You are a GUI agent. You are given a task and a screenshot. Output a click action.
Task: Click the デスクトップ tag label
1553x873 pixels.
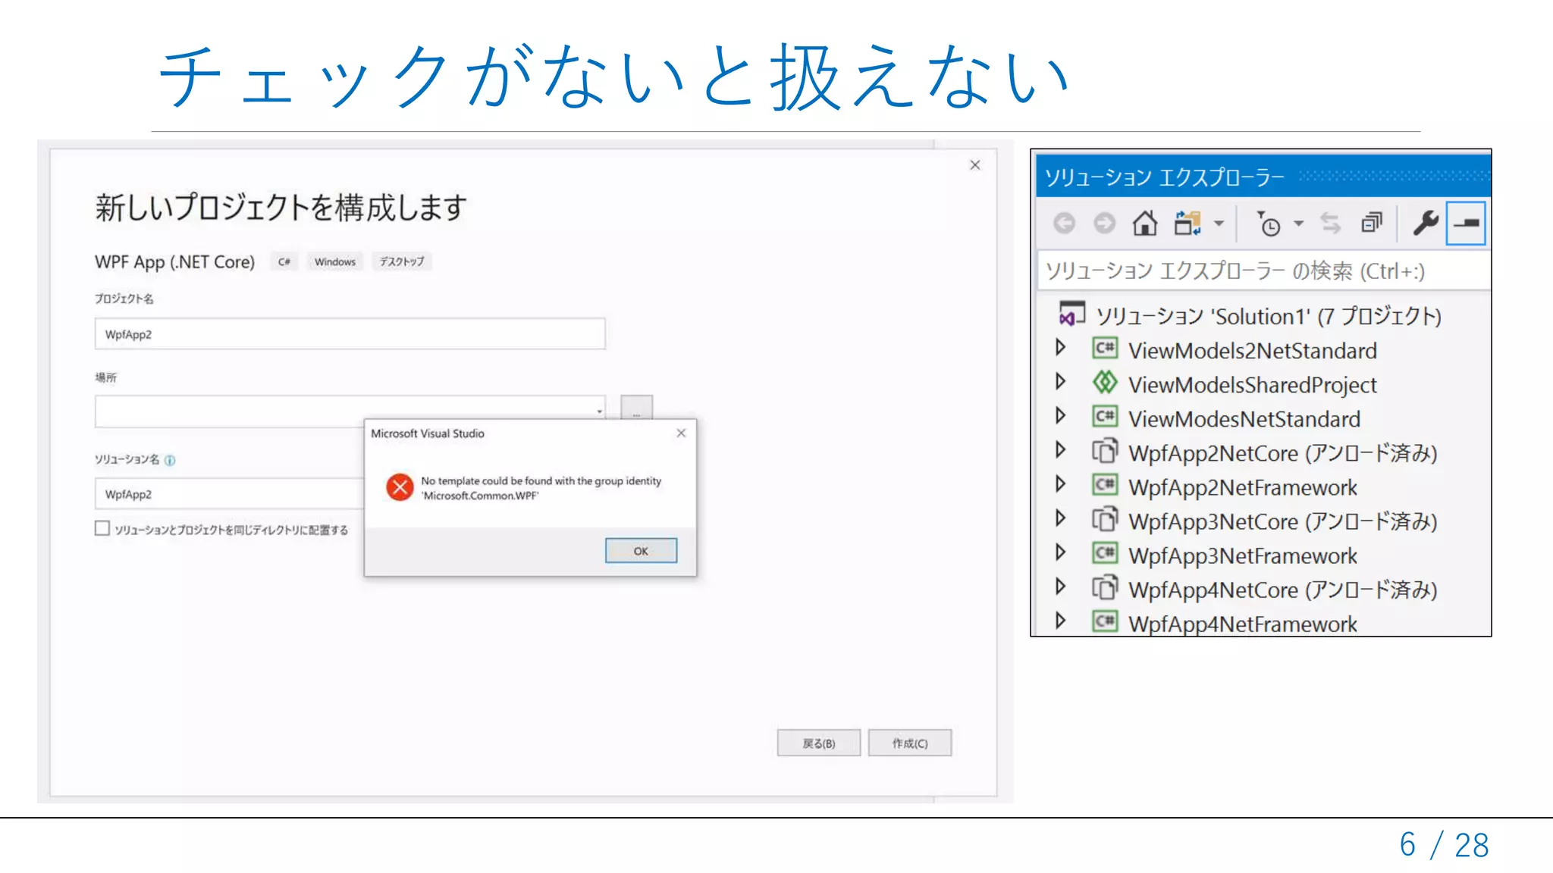[x=402, y=261]
